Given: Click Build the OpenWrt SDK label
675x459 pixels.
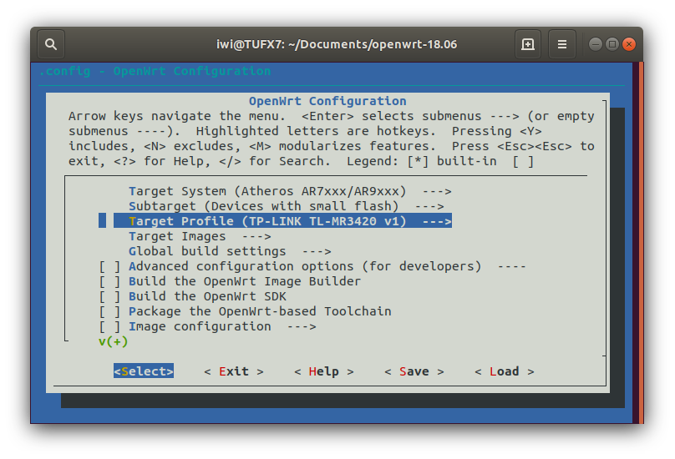Looking at the screenshot, I should click(x=207, y=297).
